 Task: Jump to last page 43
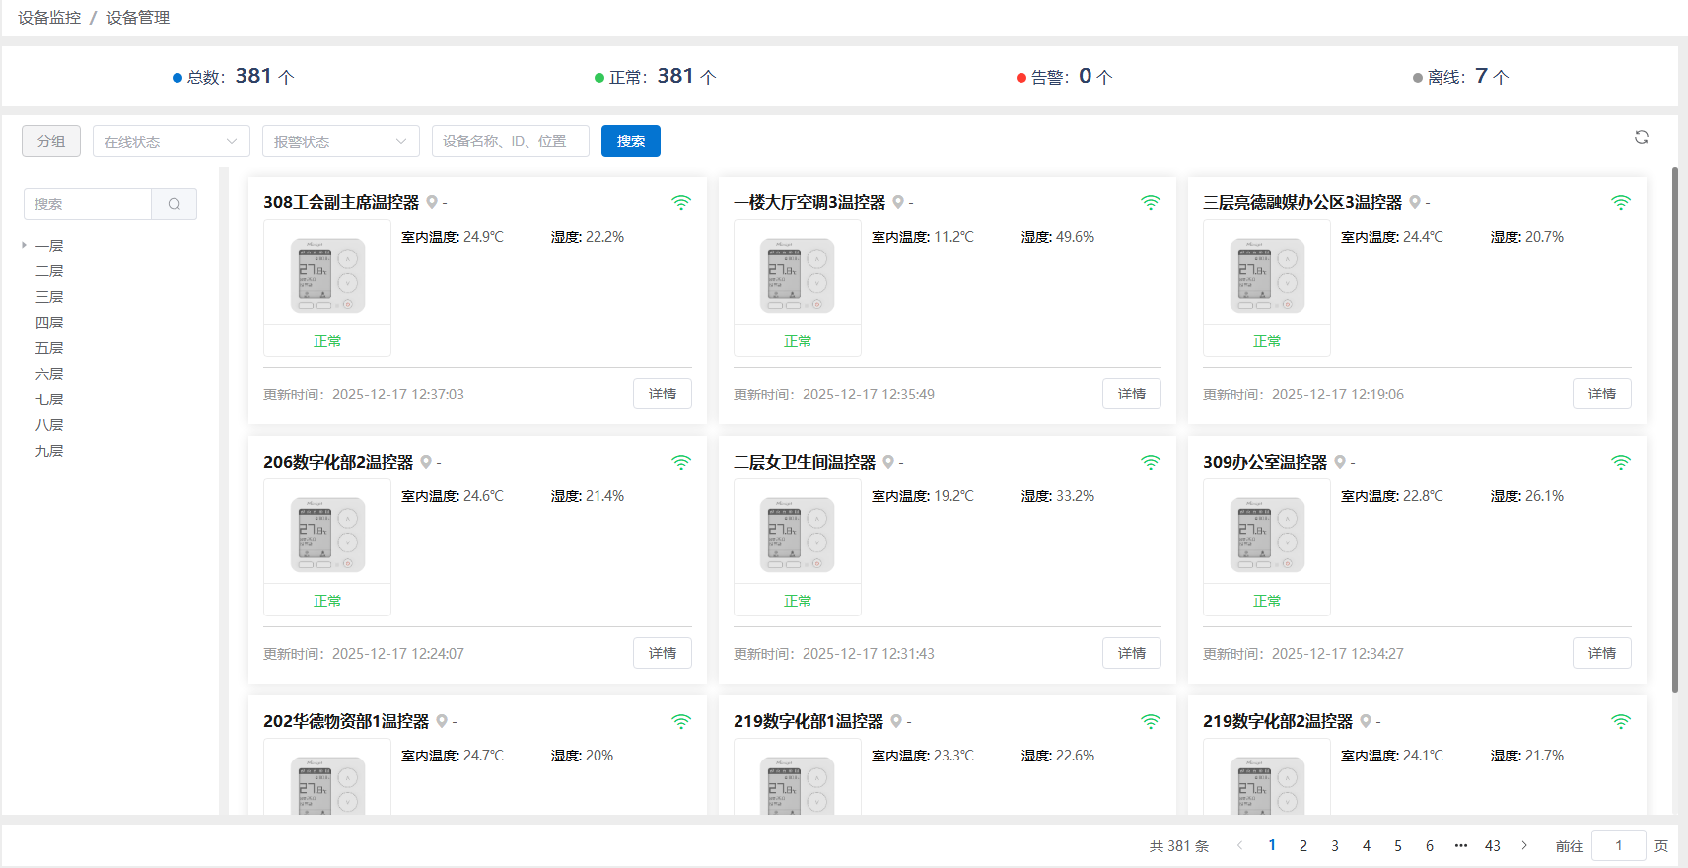pyautogui.click(x=1493, y=845)
